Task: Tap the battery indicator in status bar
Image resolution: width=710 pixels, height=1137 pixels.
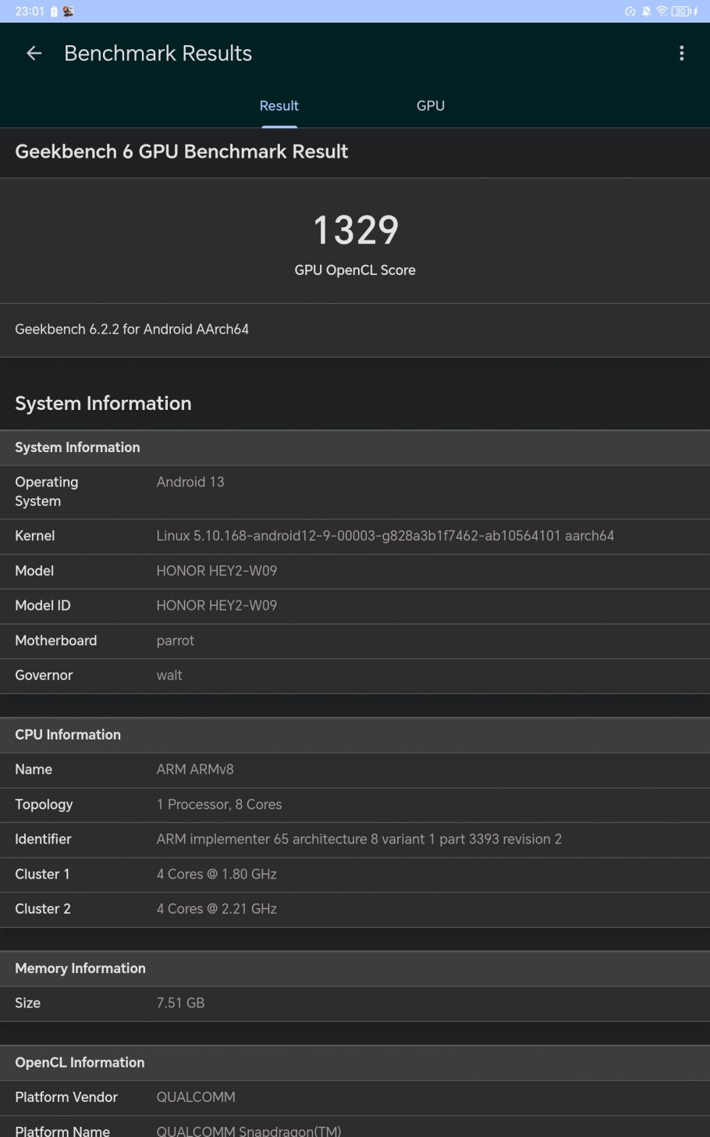Action: pyautogui.click(x=684, y=11)
